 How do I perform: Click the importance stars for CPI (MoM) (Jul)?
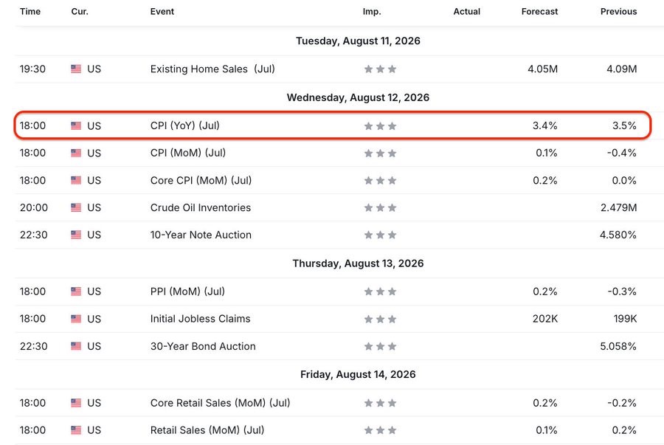point(380,153)
